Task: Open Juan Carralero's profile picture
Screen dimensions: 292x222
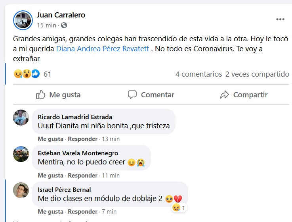Action: tap(23, 20)
